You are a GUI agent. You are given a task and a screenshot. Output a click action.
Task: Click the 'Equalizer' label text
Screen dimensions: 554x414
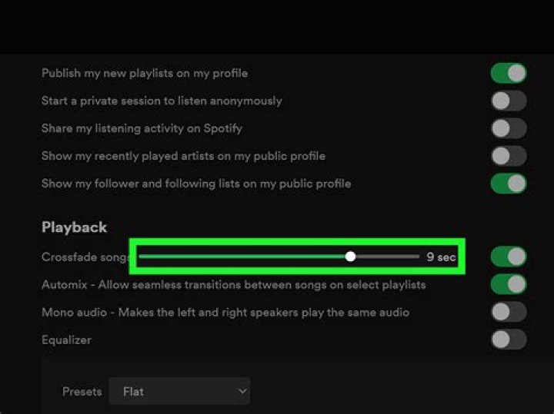[x=66, y=339]
